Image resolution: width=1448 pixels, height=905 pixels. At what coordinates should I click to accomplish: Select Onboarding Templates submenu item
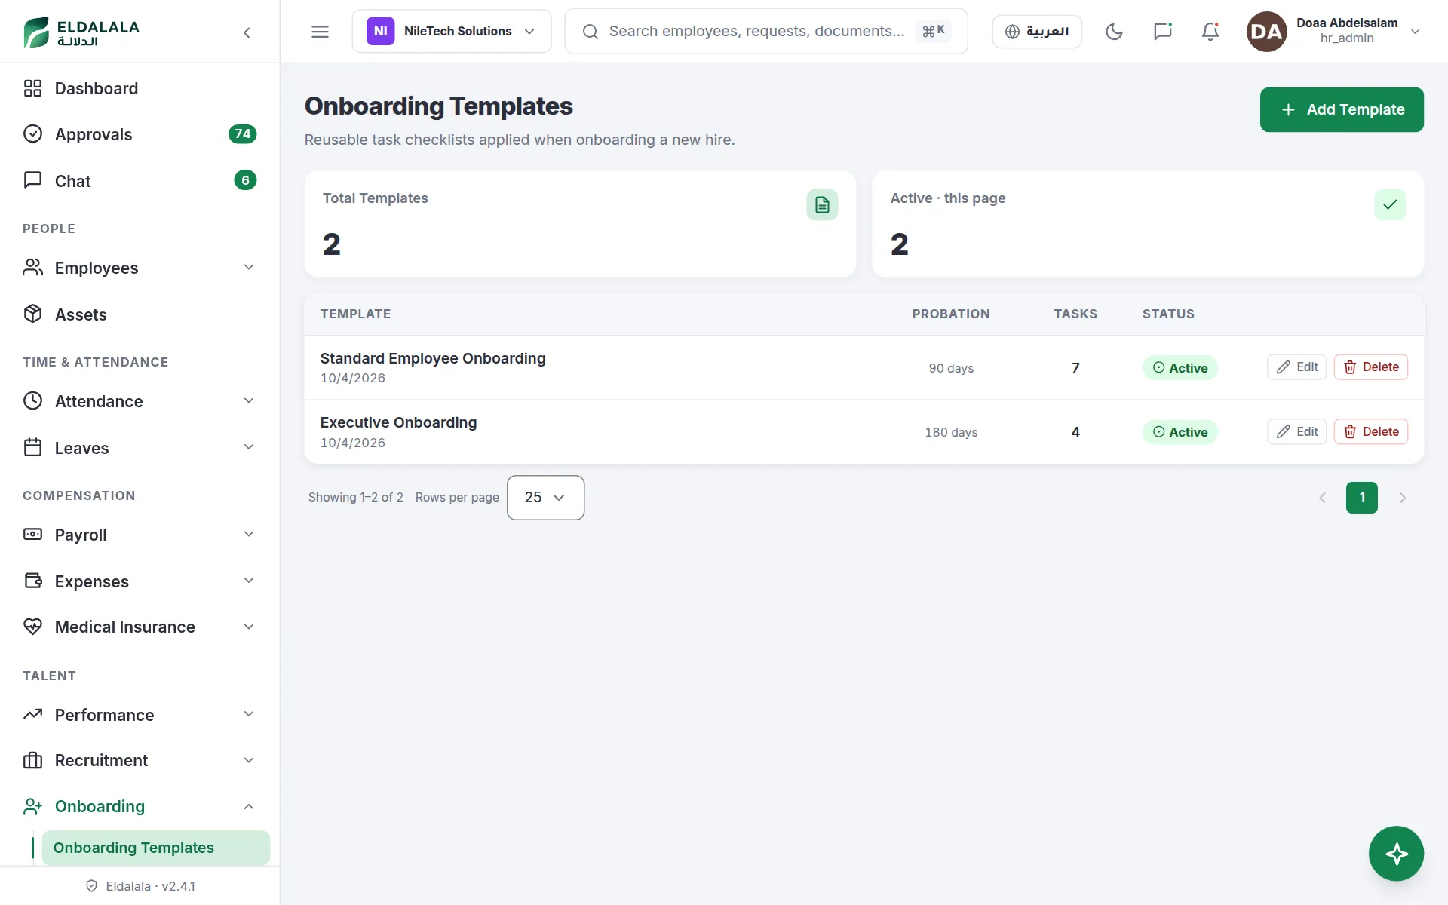point(155,848)
